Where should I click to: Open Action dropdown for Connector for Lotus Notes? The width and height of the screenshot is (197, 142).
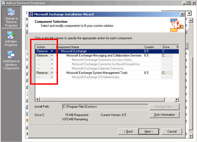coord(52,60)
